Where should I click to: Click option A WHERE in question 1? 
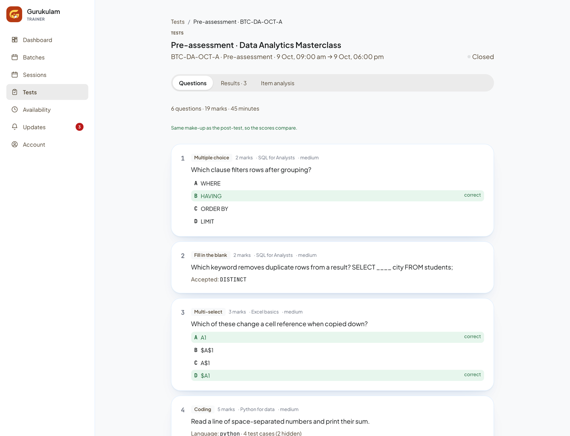337,183
